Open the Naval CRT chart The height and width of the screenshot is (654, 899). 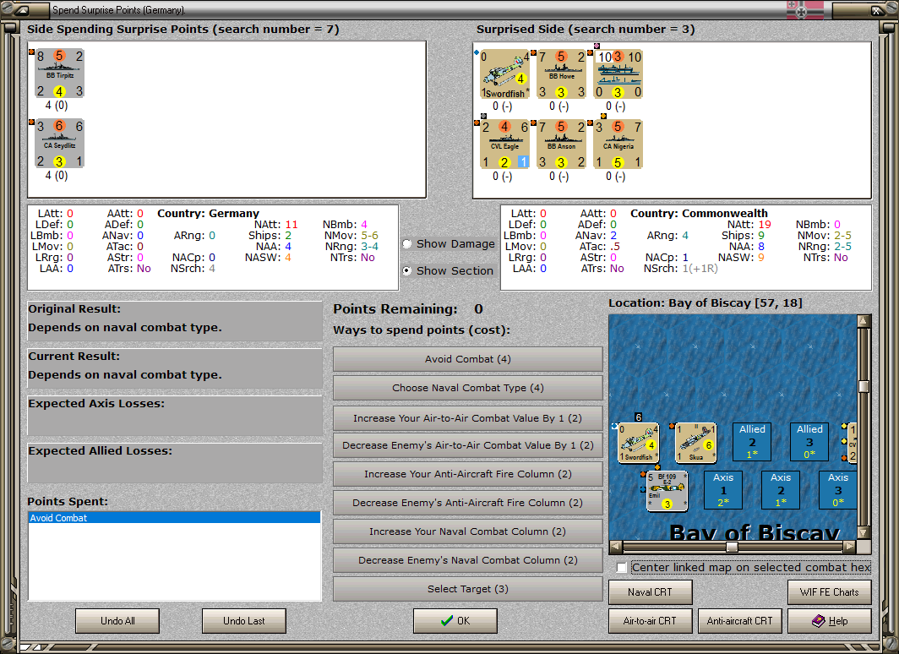[x=651, y=592]
